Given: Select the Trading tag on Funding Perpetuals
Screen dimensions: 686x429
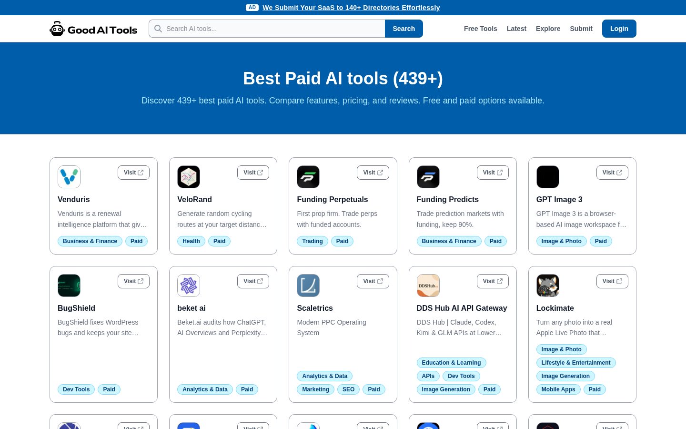Looking at the screenshot, I should tap(313, 241).
